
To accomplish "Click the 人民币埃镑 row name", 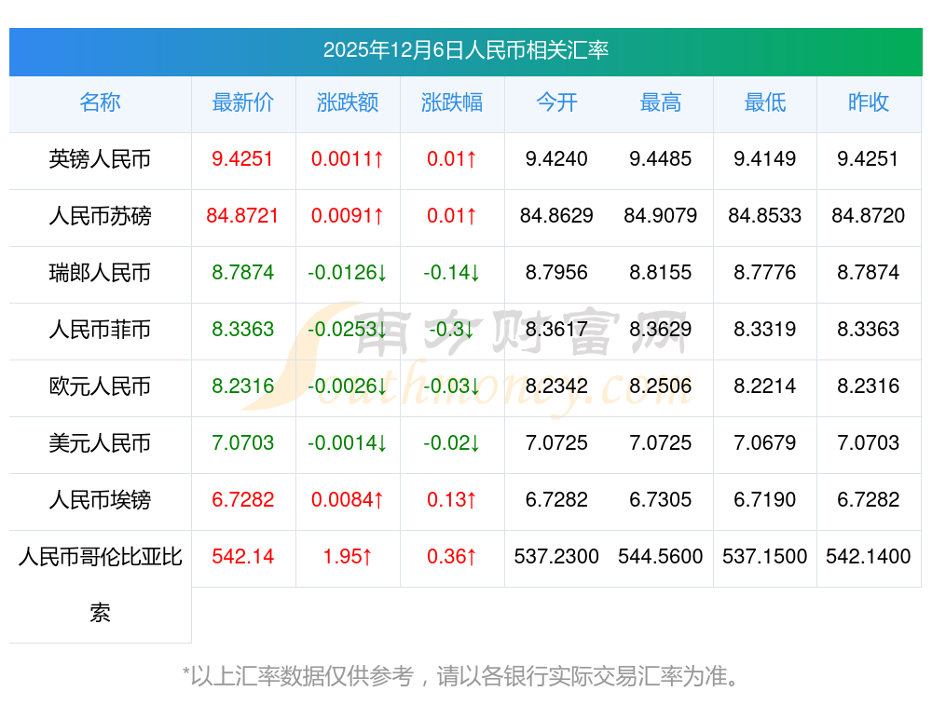I will coord(100,499).
